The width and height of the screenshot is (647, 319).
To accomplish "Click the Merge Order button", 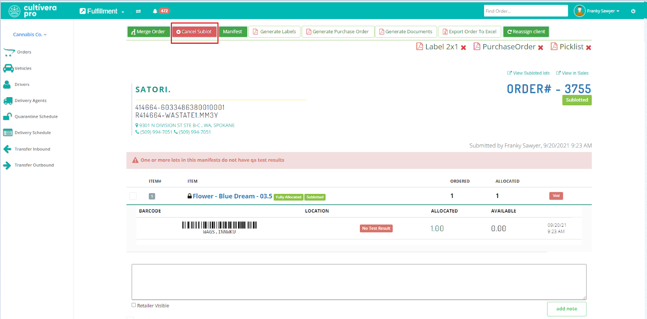I will 148,32.
